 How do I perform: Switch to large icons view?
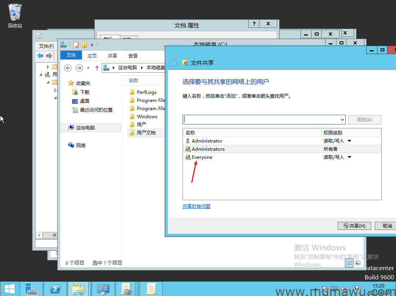point(358,263)
